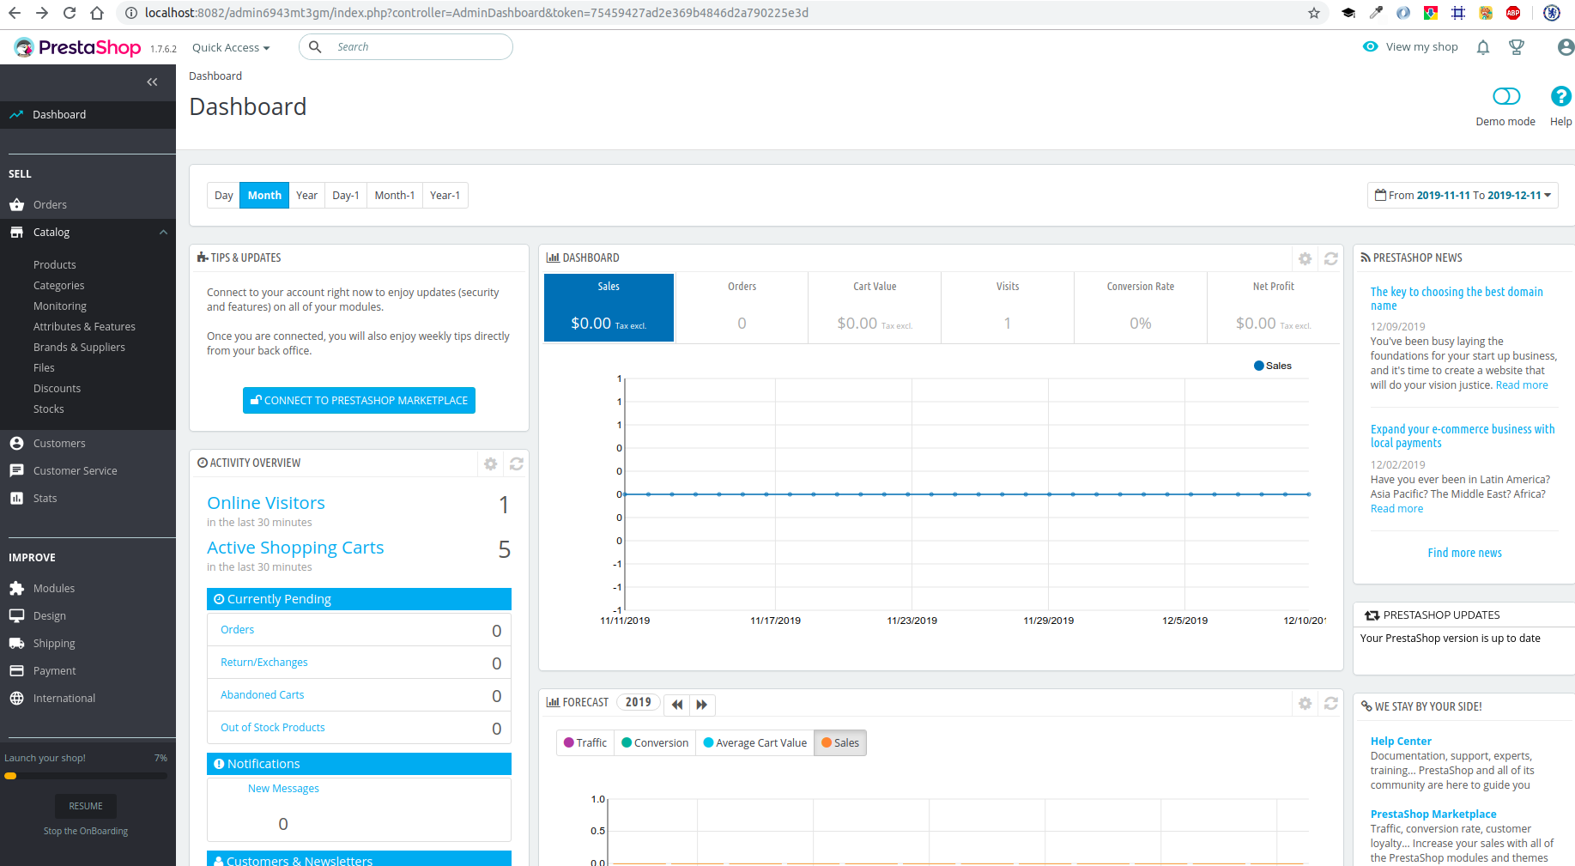Toggle Traffic series in Forecast chart
This screenshot has height=866, width=1575.
[585, 743]
